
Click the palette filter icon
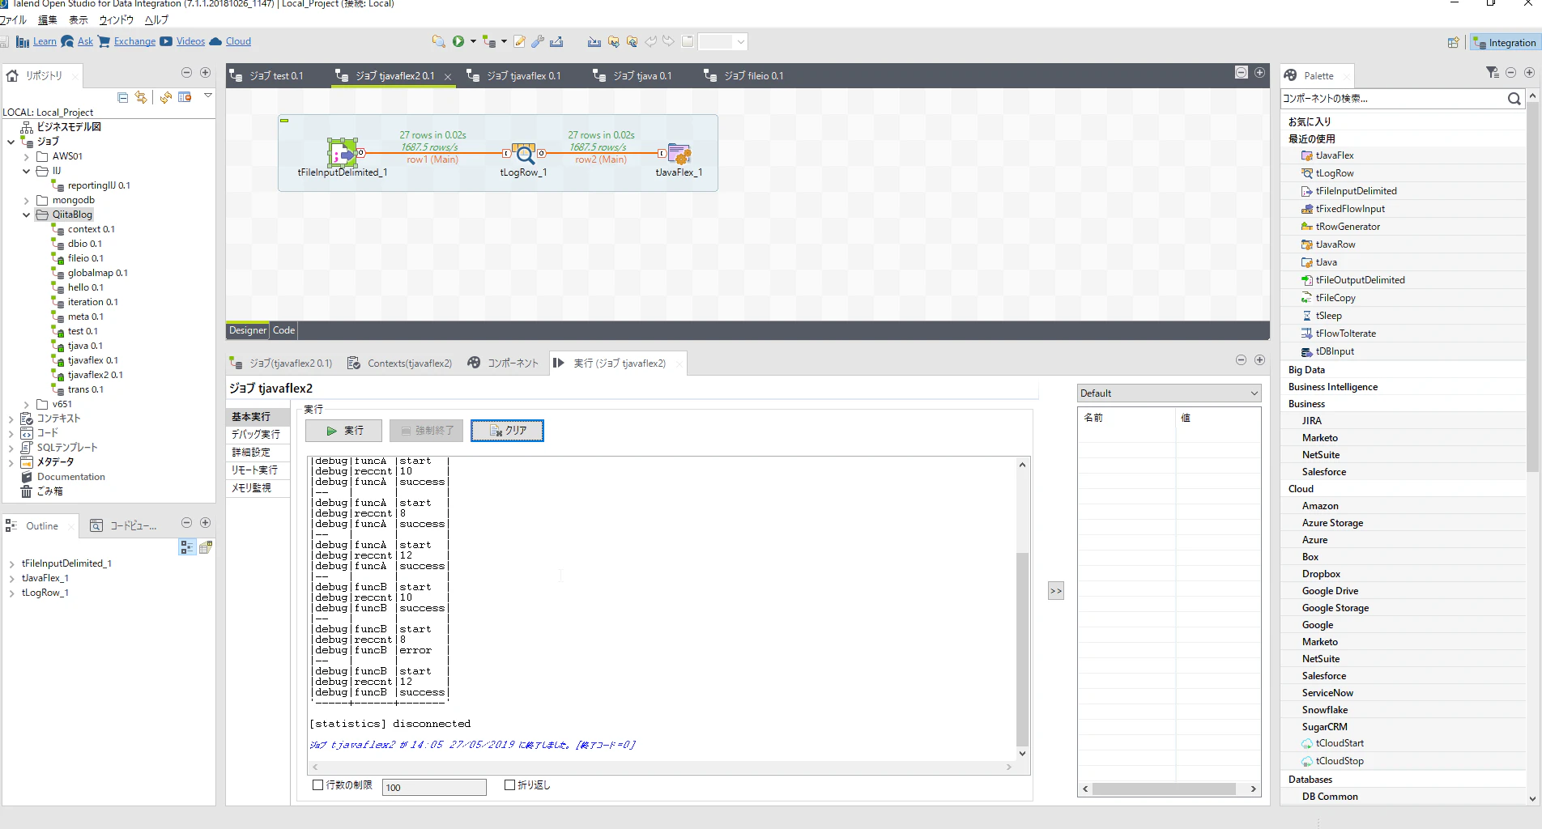click(1493, 73)
